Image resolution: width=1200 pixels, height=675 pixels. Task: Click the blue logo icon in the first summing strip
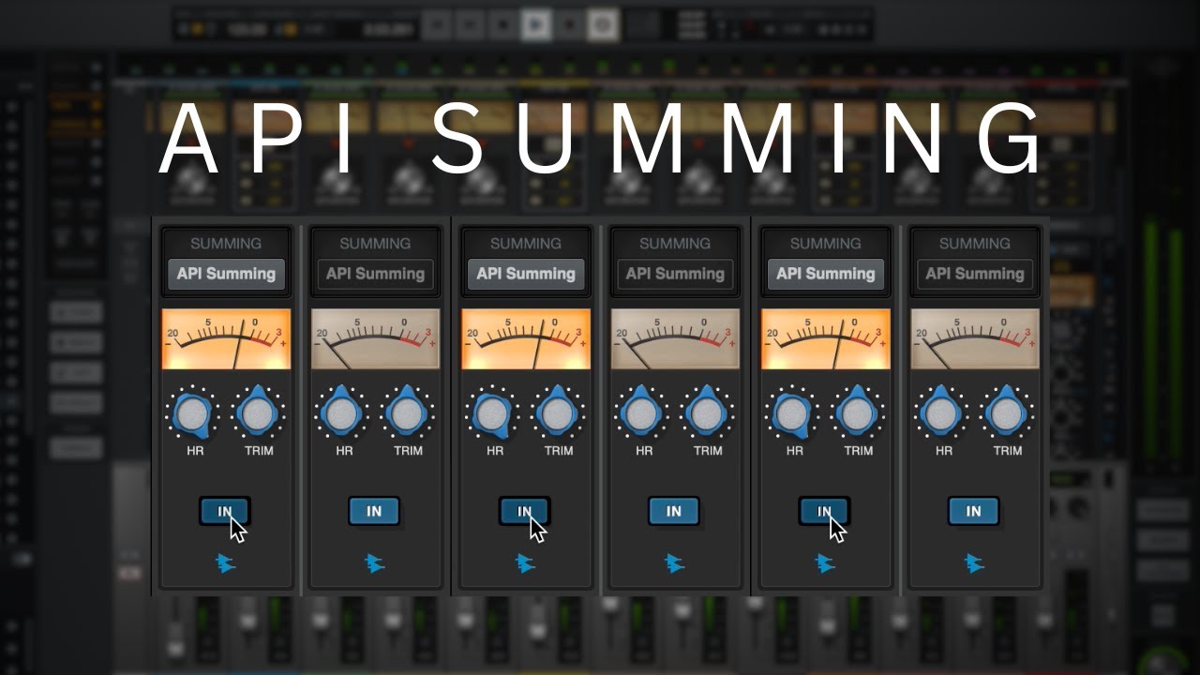226,562
